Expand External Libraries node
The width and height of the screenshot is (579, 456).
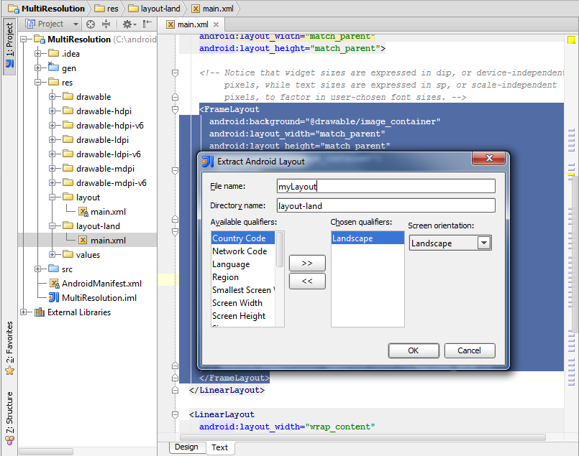tap(24, 312)
